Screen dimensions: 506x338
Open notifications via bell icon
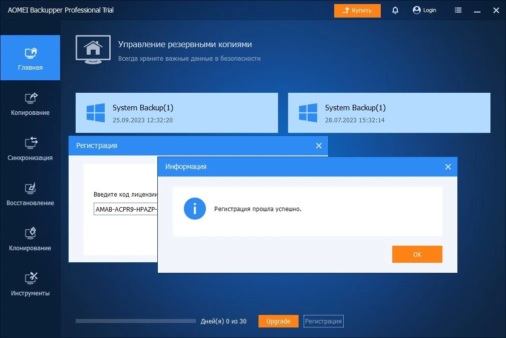coord(395,11)
